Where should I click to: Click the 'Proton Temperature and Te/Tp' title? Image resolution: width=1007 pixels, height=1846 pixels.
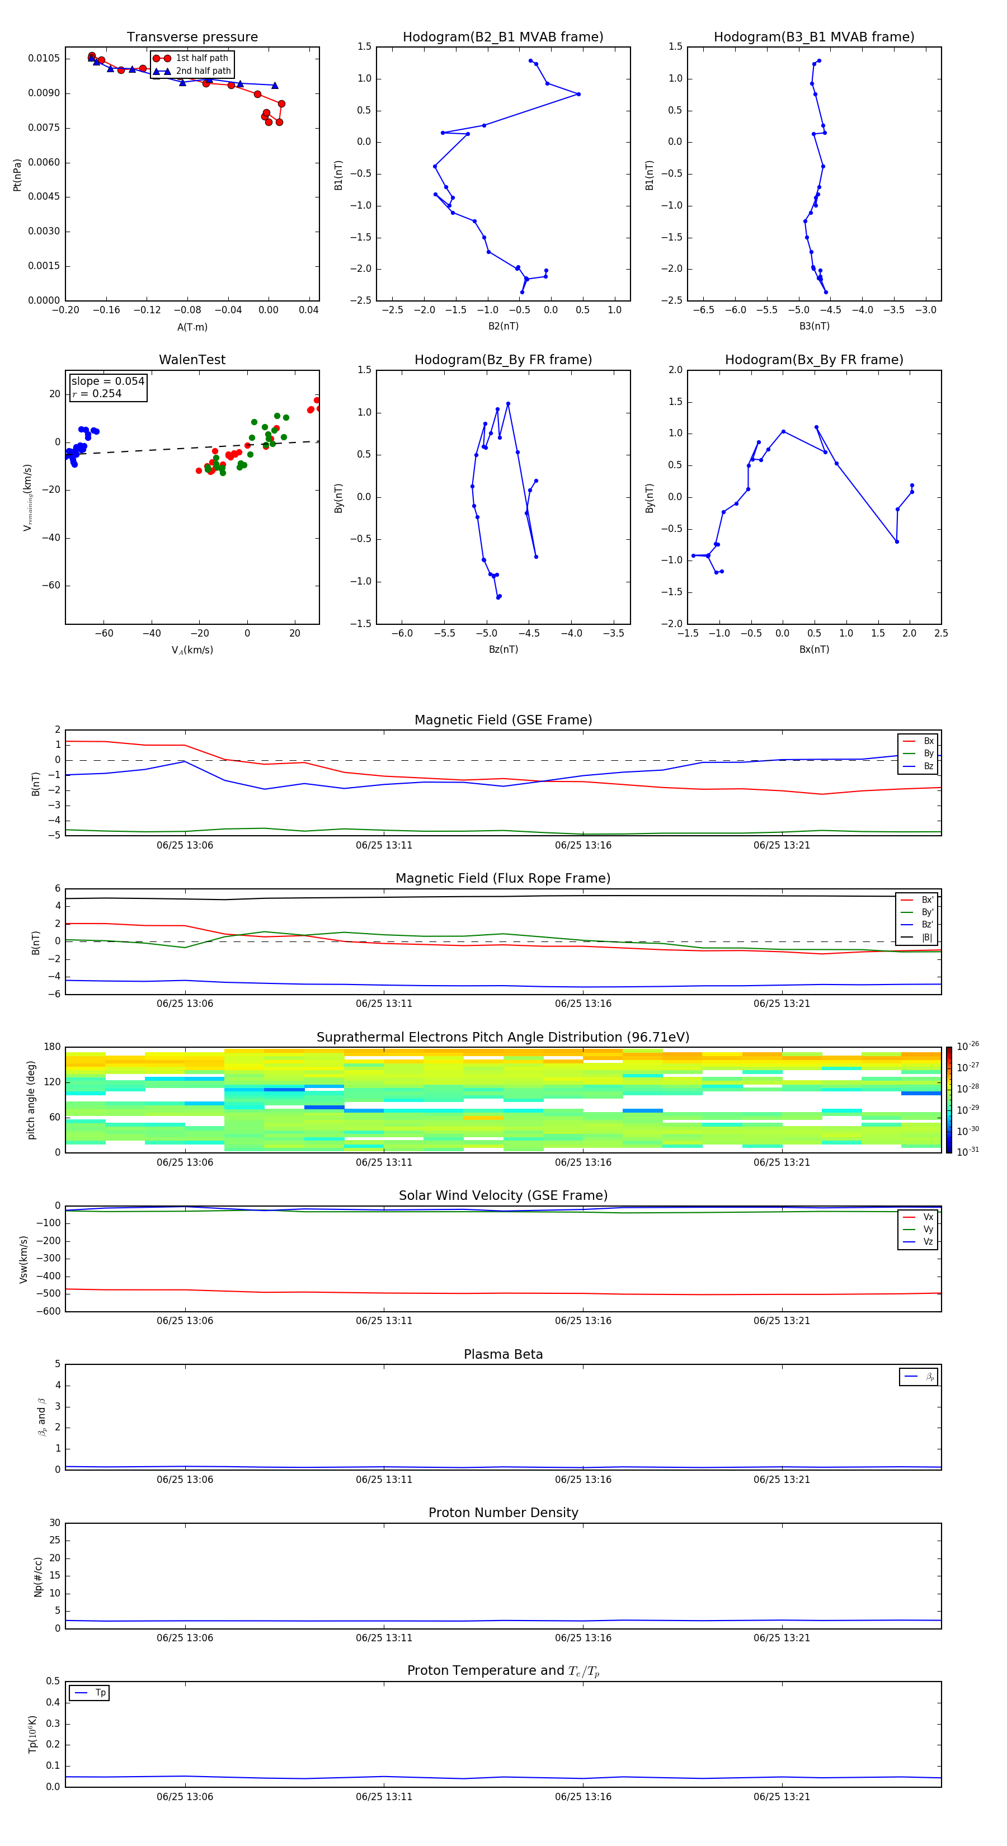(503, 1671)
